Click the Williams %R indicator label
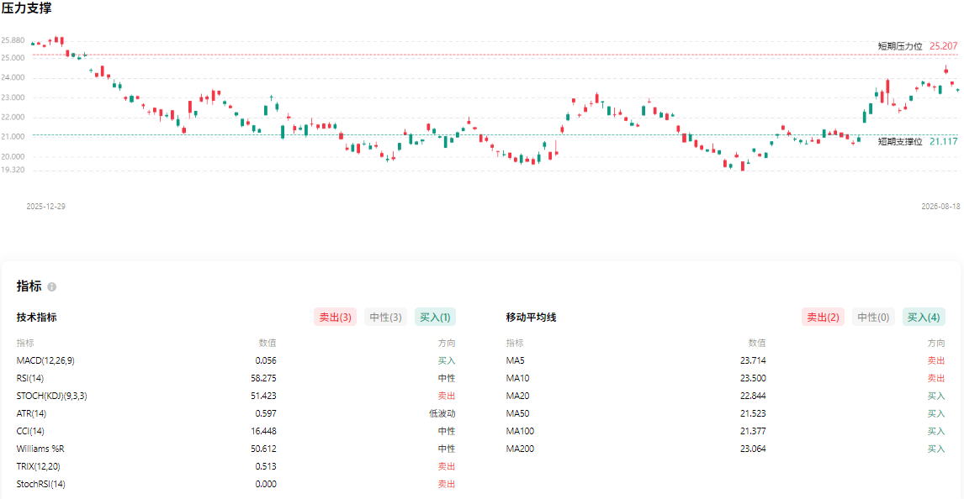 tap(40, 449)
